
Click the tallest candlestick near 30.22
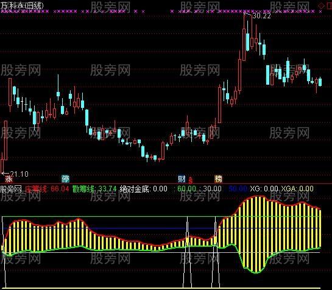pos(244,37)
